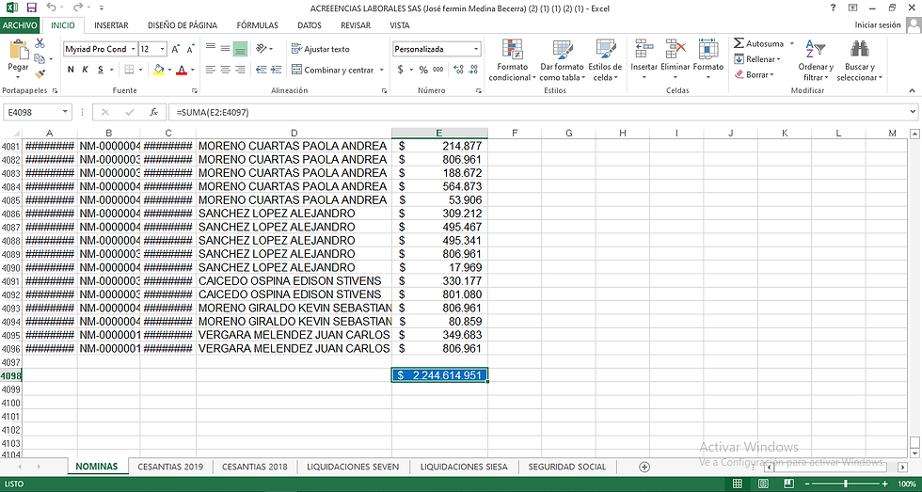The width and height of the screenshot is (922, 492).
Task: Open the fill color dropdown arrow
Action: (x=169, y=70)
